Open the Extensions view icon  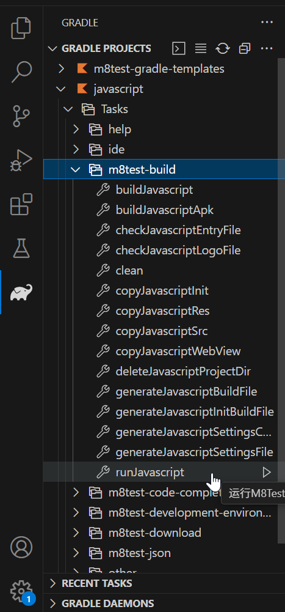pos(21,204)
